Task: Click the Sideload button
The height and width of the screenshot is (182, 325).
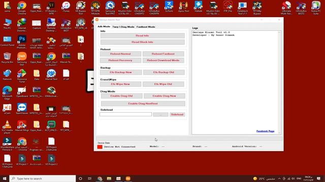Action: [x=177, y=115]
